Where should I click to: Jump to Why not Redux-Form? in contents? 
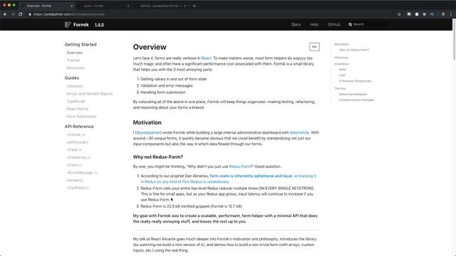coord(354,50)
